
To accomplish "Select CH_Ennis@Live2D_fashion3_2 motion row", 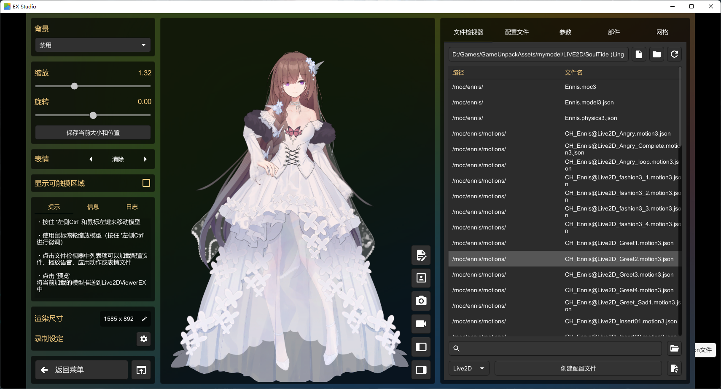I will point(564,196).
